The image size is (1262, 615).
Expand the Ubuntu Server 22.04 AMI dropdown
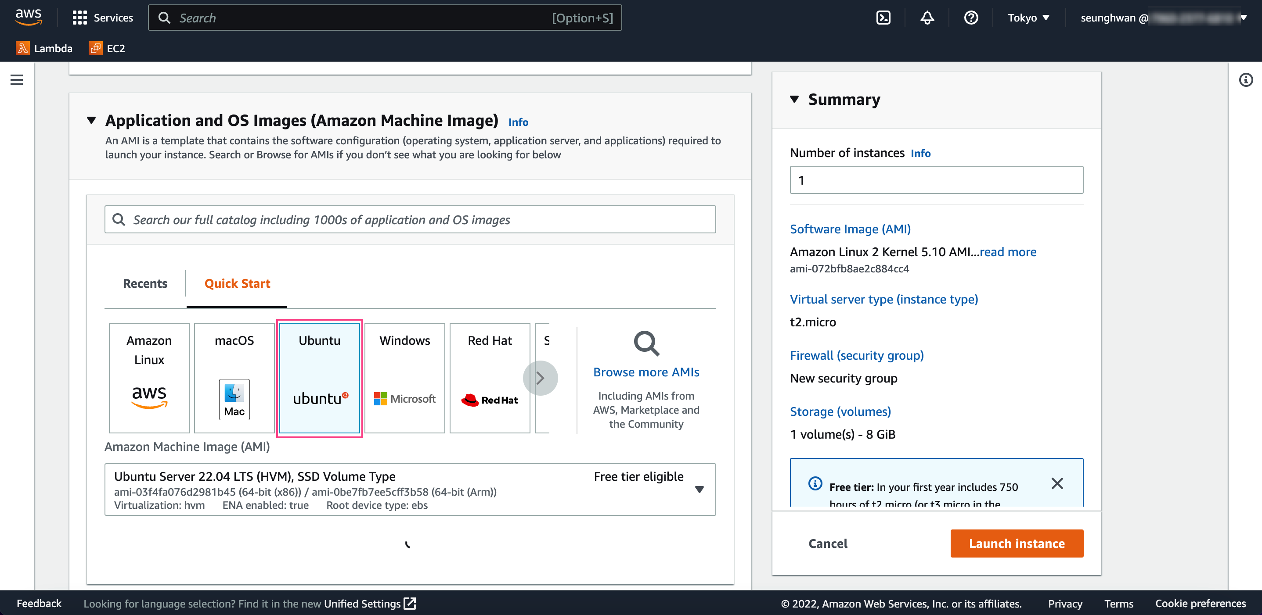pos(699,489)
